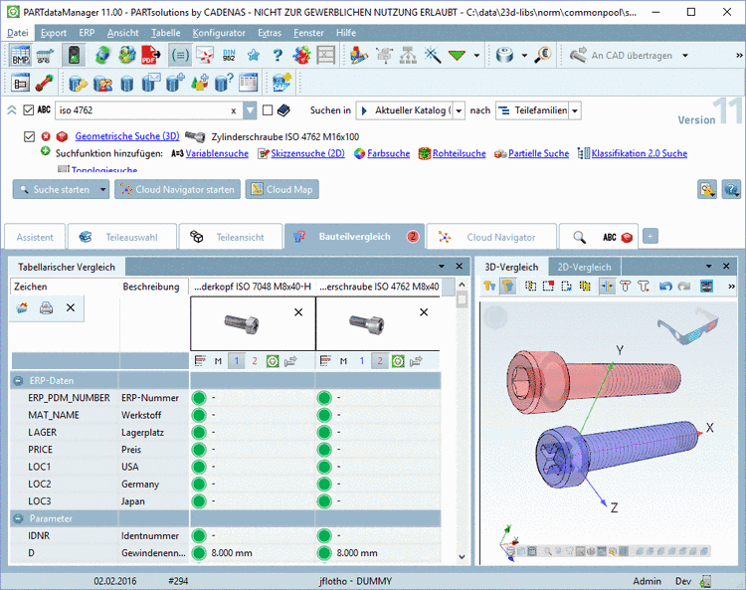Viewport: 746px width, 590px height.
Task: Click the green down-triangle filter icon
Action: click(457, 55)
